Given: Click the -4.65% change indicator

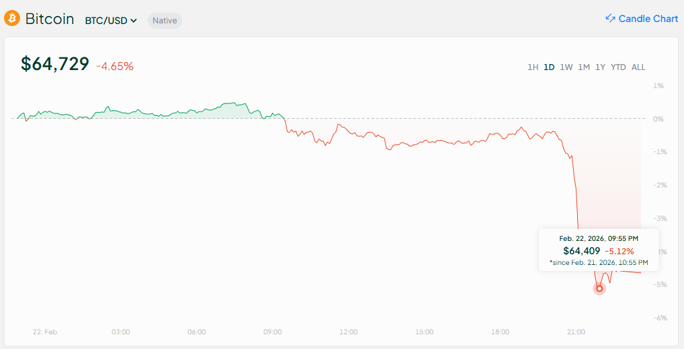Looking at the screenshot, I should (x=115, y=66).
